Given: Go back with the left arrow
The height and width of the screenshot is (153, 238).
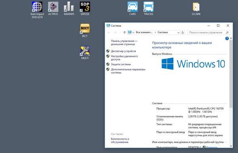Looking at the screenshot, I should (x=109, y=32).
